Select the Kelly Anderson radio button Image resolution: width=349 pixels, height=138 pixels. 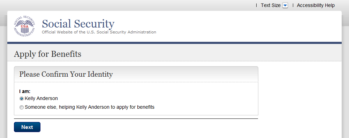[x=22, y=99]
